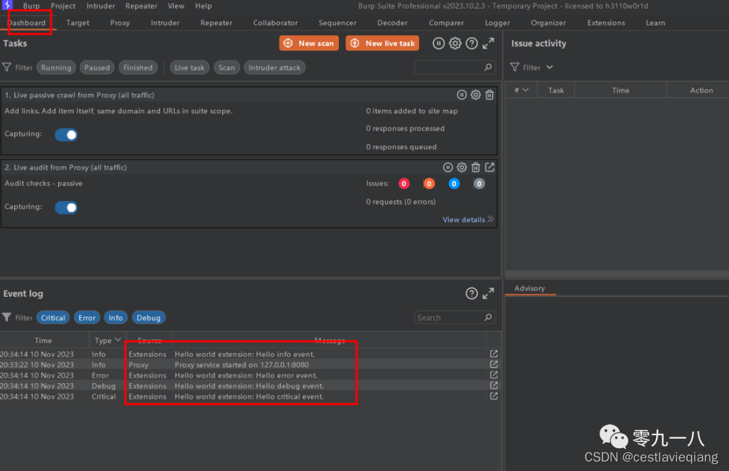The width and height of the screenshot is (729, 471).
Task: Click Tasks search magnifier icon
Action: pos(488,67)
